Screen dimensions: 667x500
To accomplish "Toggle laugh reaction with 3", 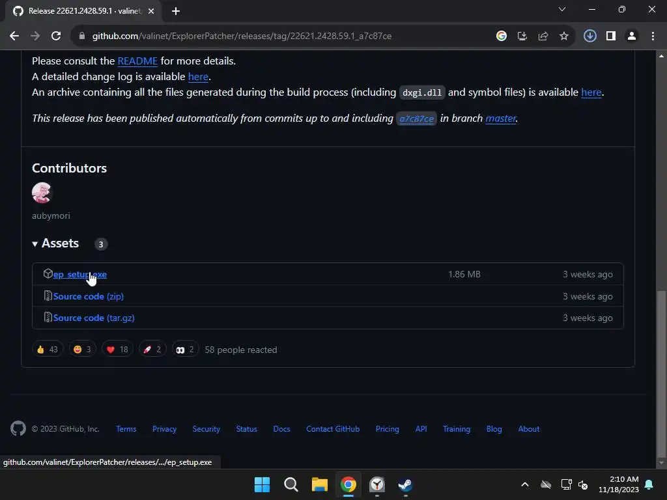I will click(x=83, y=350).
